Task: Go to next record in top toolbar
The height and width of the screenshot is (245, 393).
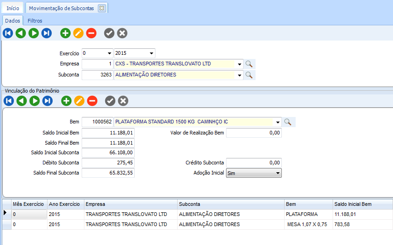Action: (x=34, y=33)
